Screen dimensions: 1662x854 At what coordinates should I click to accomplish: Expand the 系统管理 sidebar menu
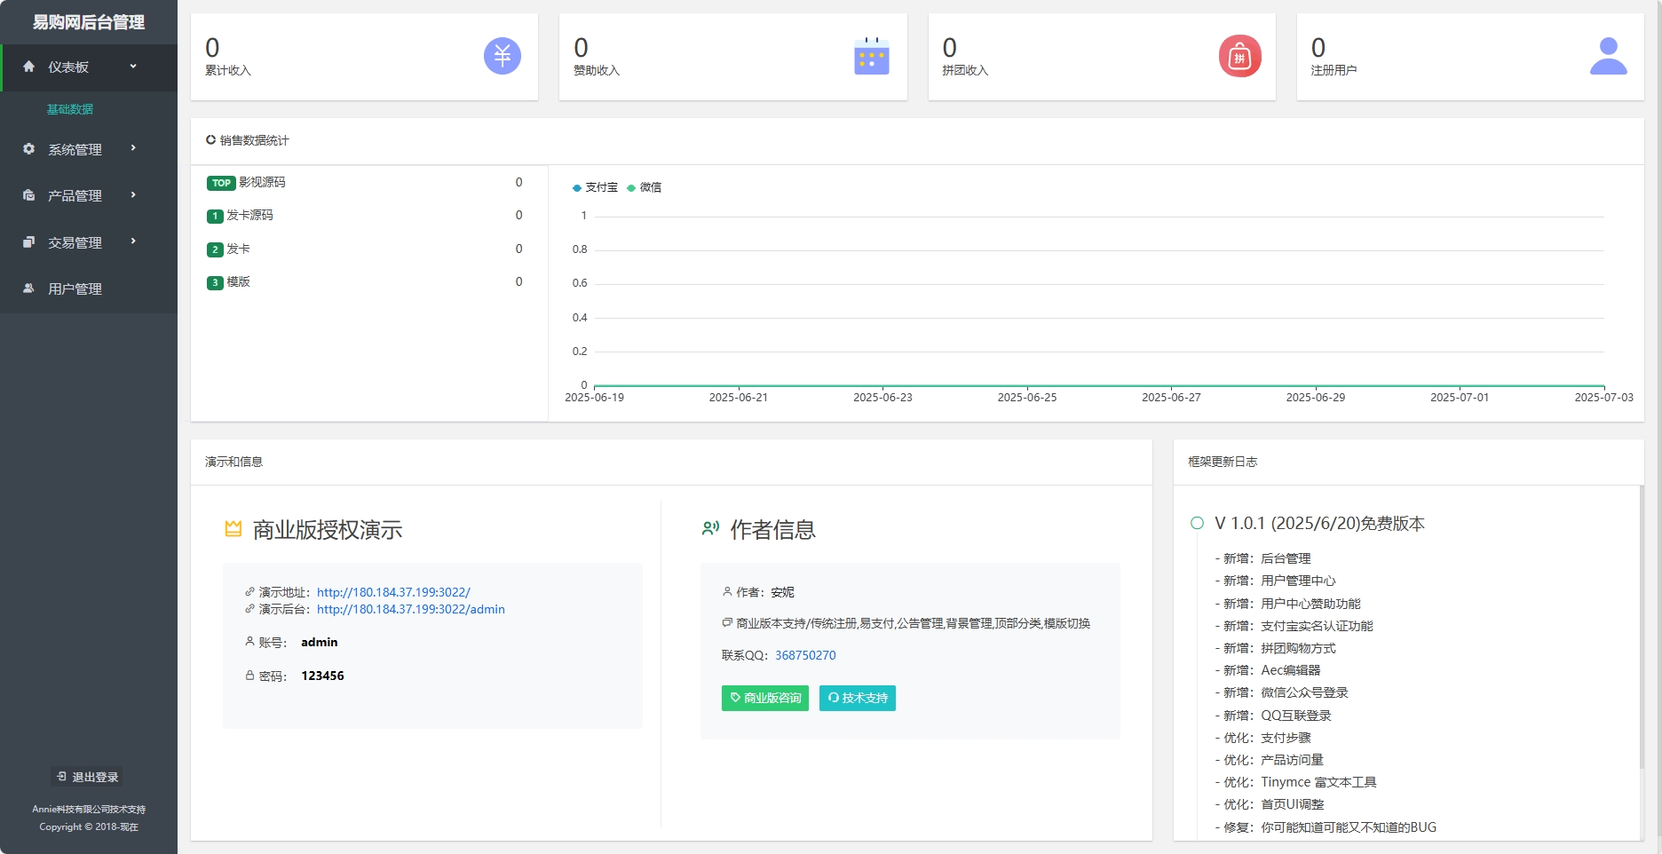point(75,149)
